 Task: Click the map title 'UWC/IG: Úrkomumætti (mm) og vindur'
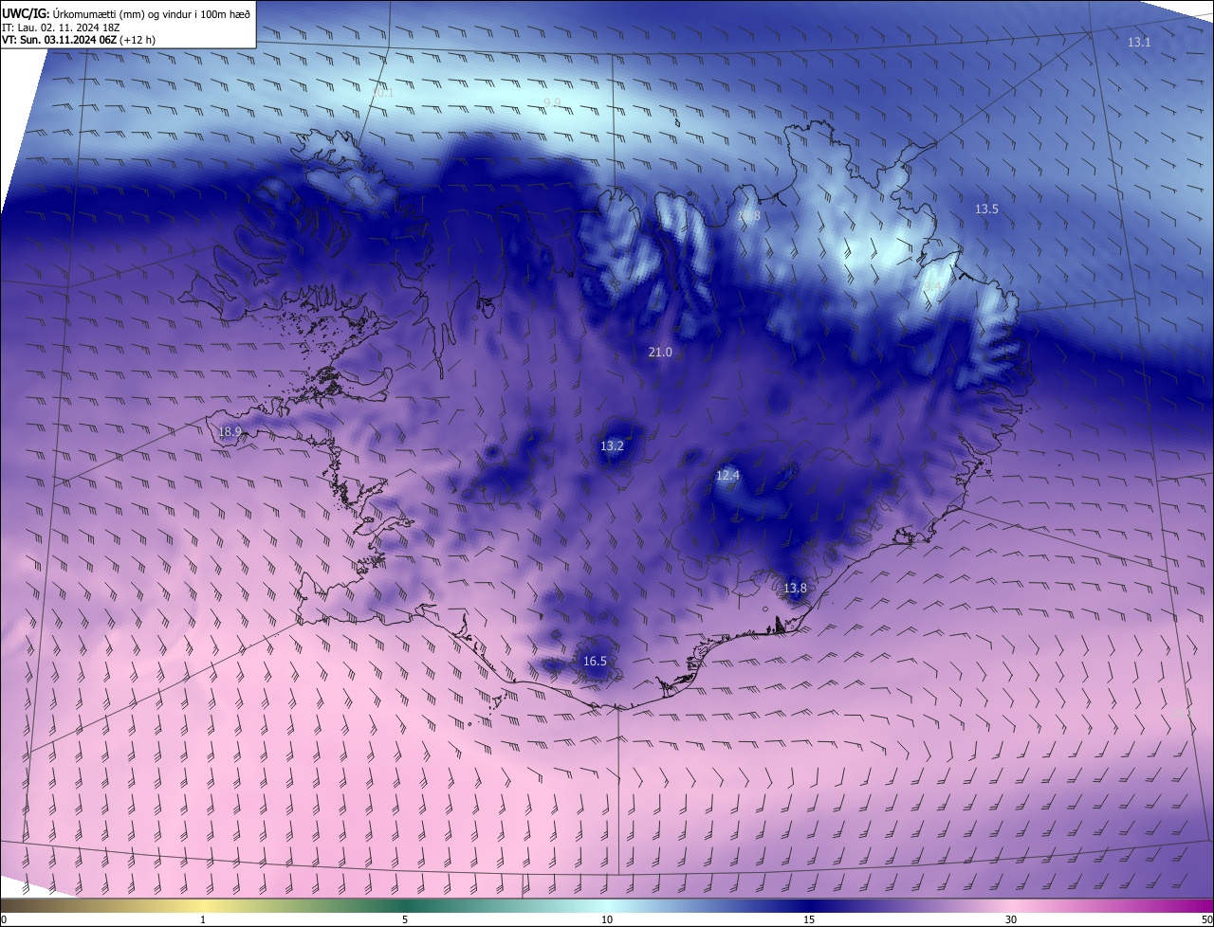click(126, 13)
